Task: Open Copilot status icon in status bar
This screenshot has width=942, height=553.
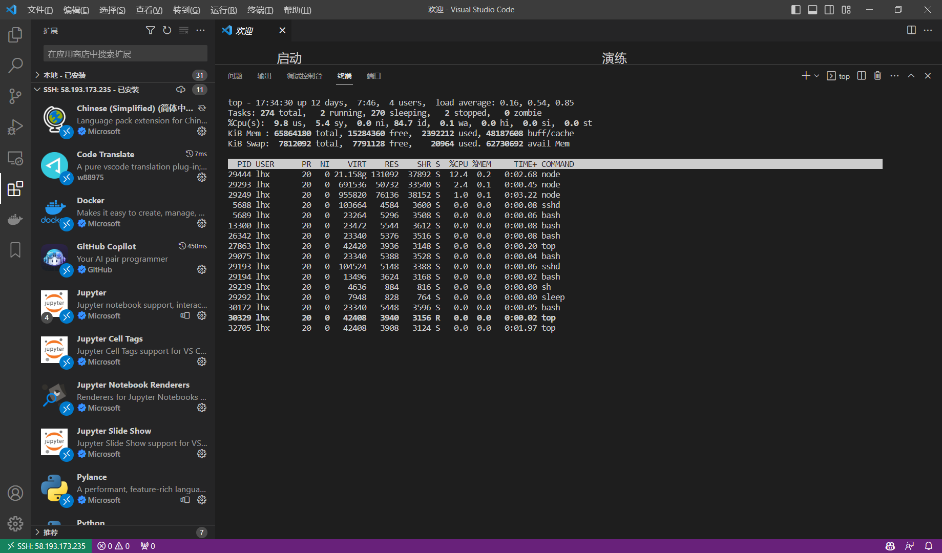Action: [x=890, y=546]
